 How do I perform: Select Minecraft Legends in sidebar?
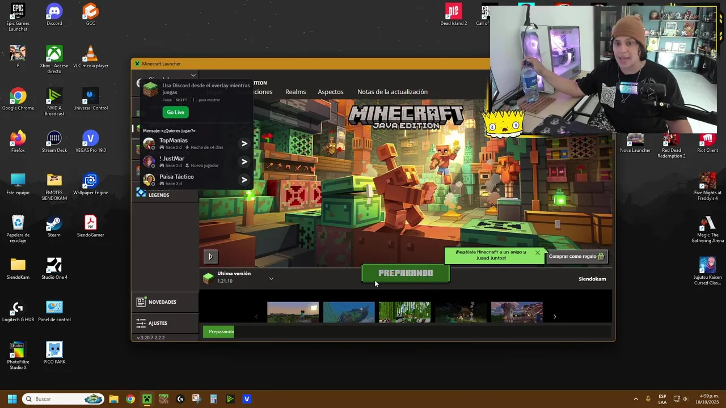(x=164, y=194)
